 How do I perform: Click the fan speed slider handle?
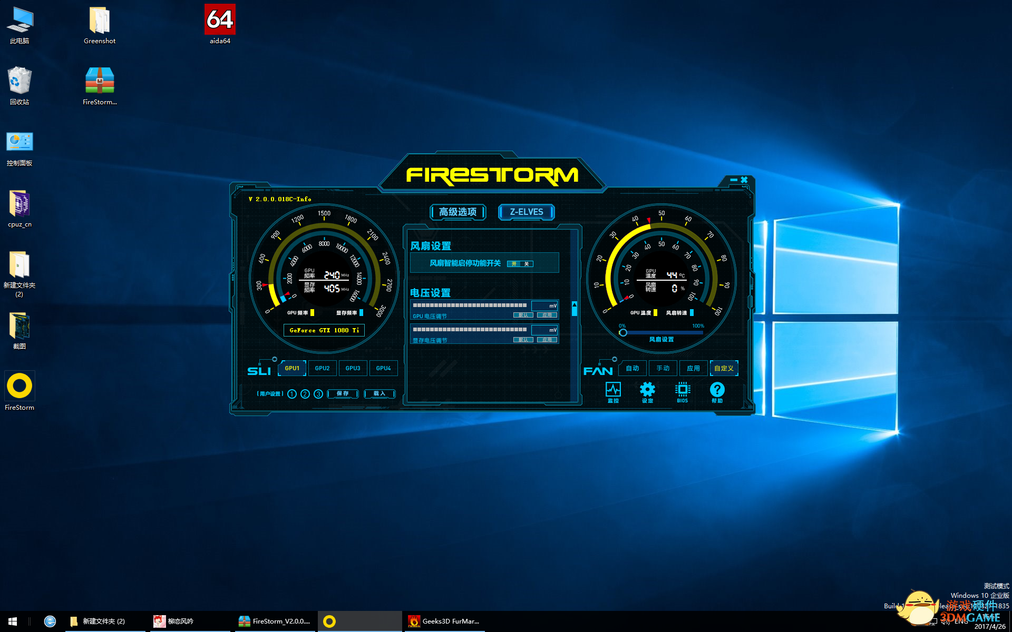[x=623, y=332]
